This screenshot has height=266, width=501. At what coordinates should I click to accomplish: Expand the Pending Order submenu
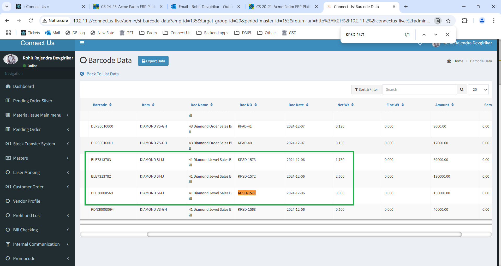click(38, 129)
